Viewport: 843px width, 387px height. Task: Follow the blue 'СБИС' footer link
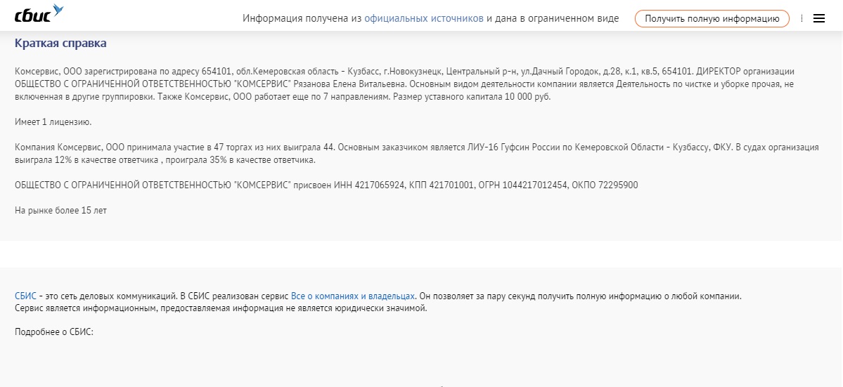click(x=26, y=296)
